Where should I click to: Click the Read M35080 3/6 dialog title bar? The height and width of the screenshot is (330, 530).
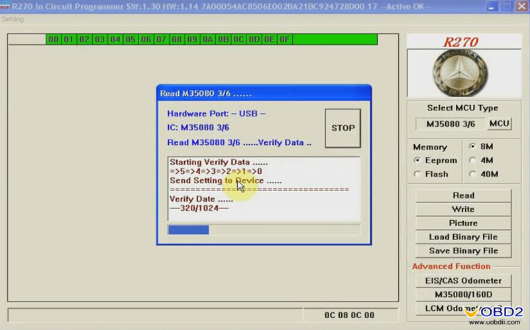pos(264,93)
